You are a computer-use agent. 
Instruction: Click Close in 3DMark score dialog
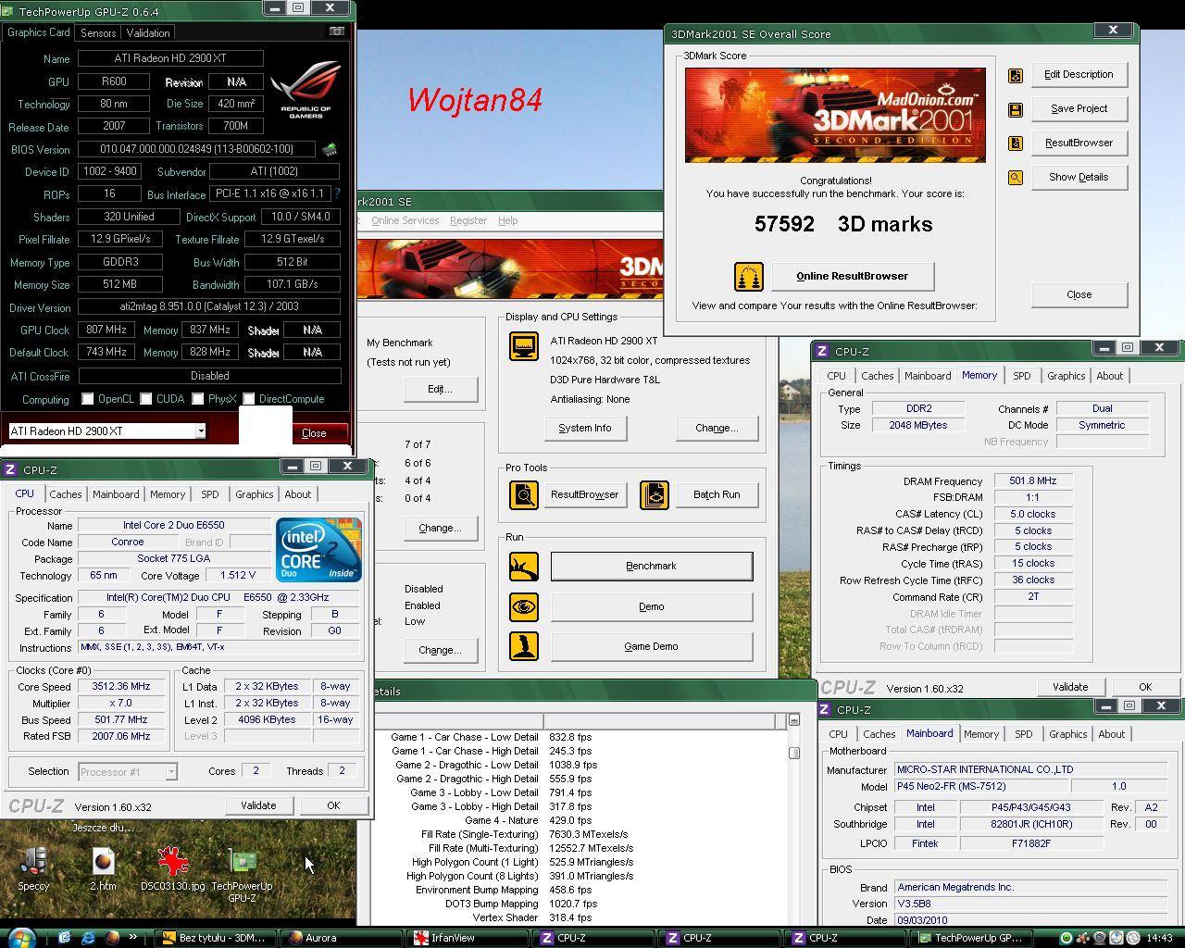pyautogui.click(x=1079, y=294)
